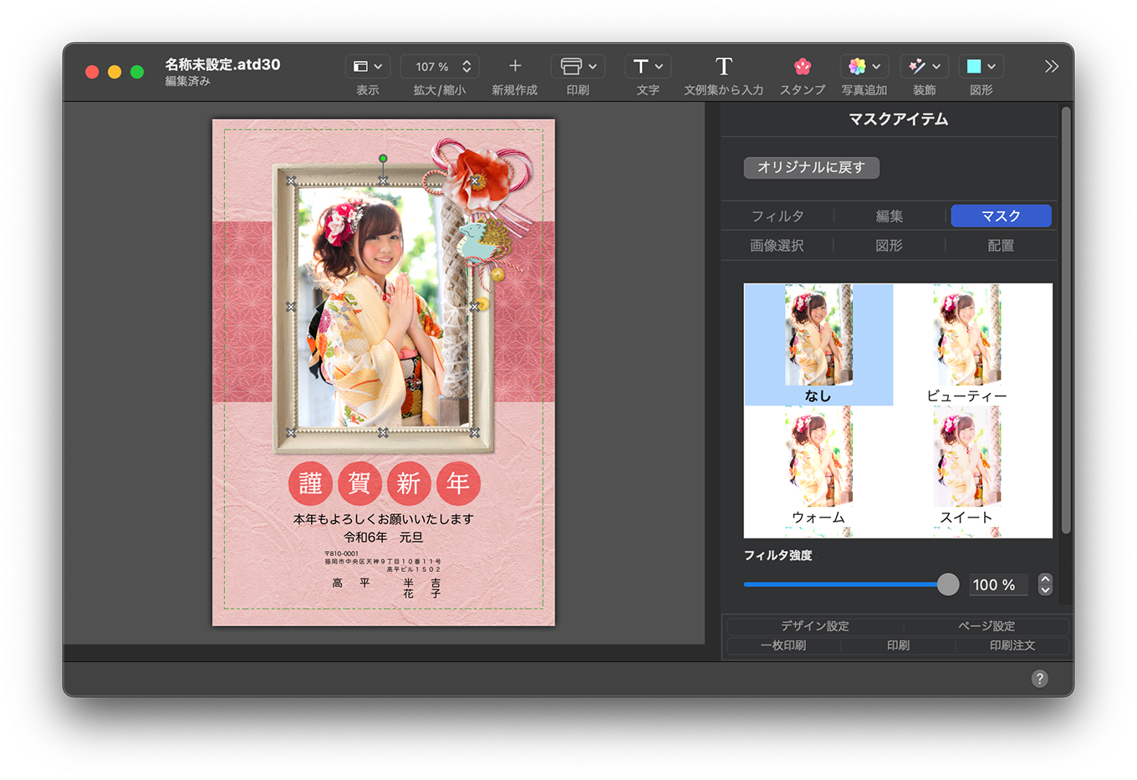Image resolution: width=1137 pixels, height=780 pixels.
Task: Click the 印刷注文 button
Action: 1012,645
